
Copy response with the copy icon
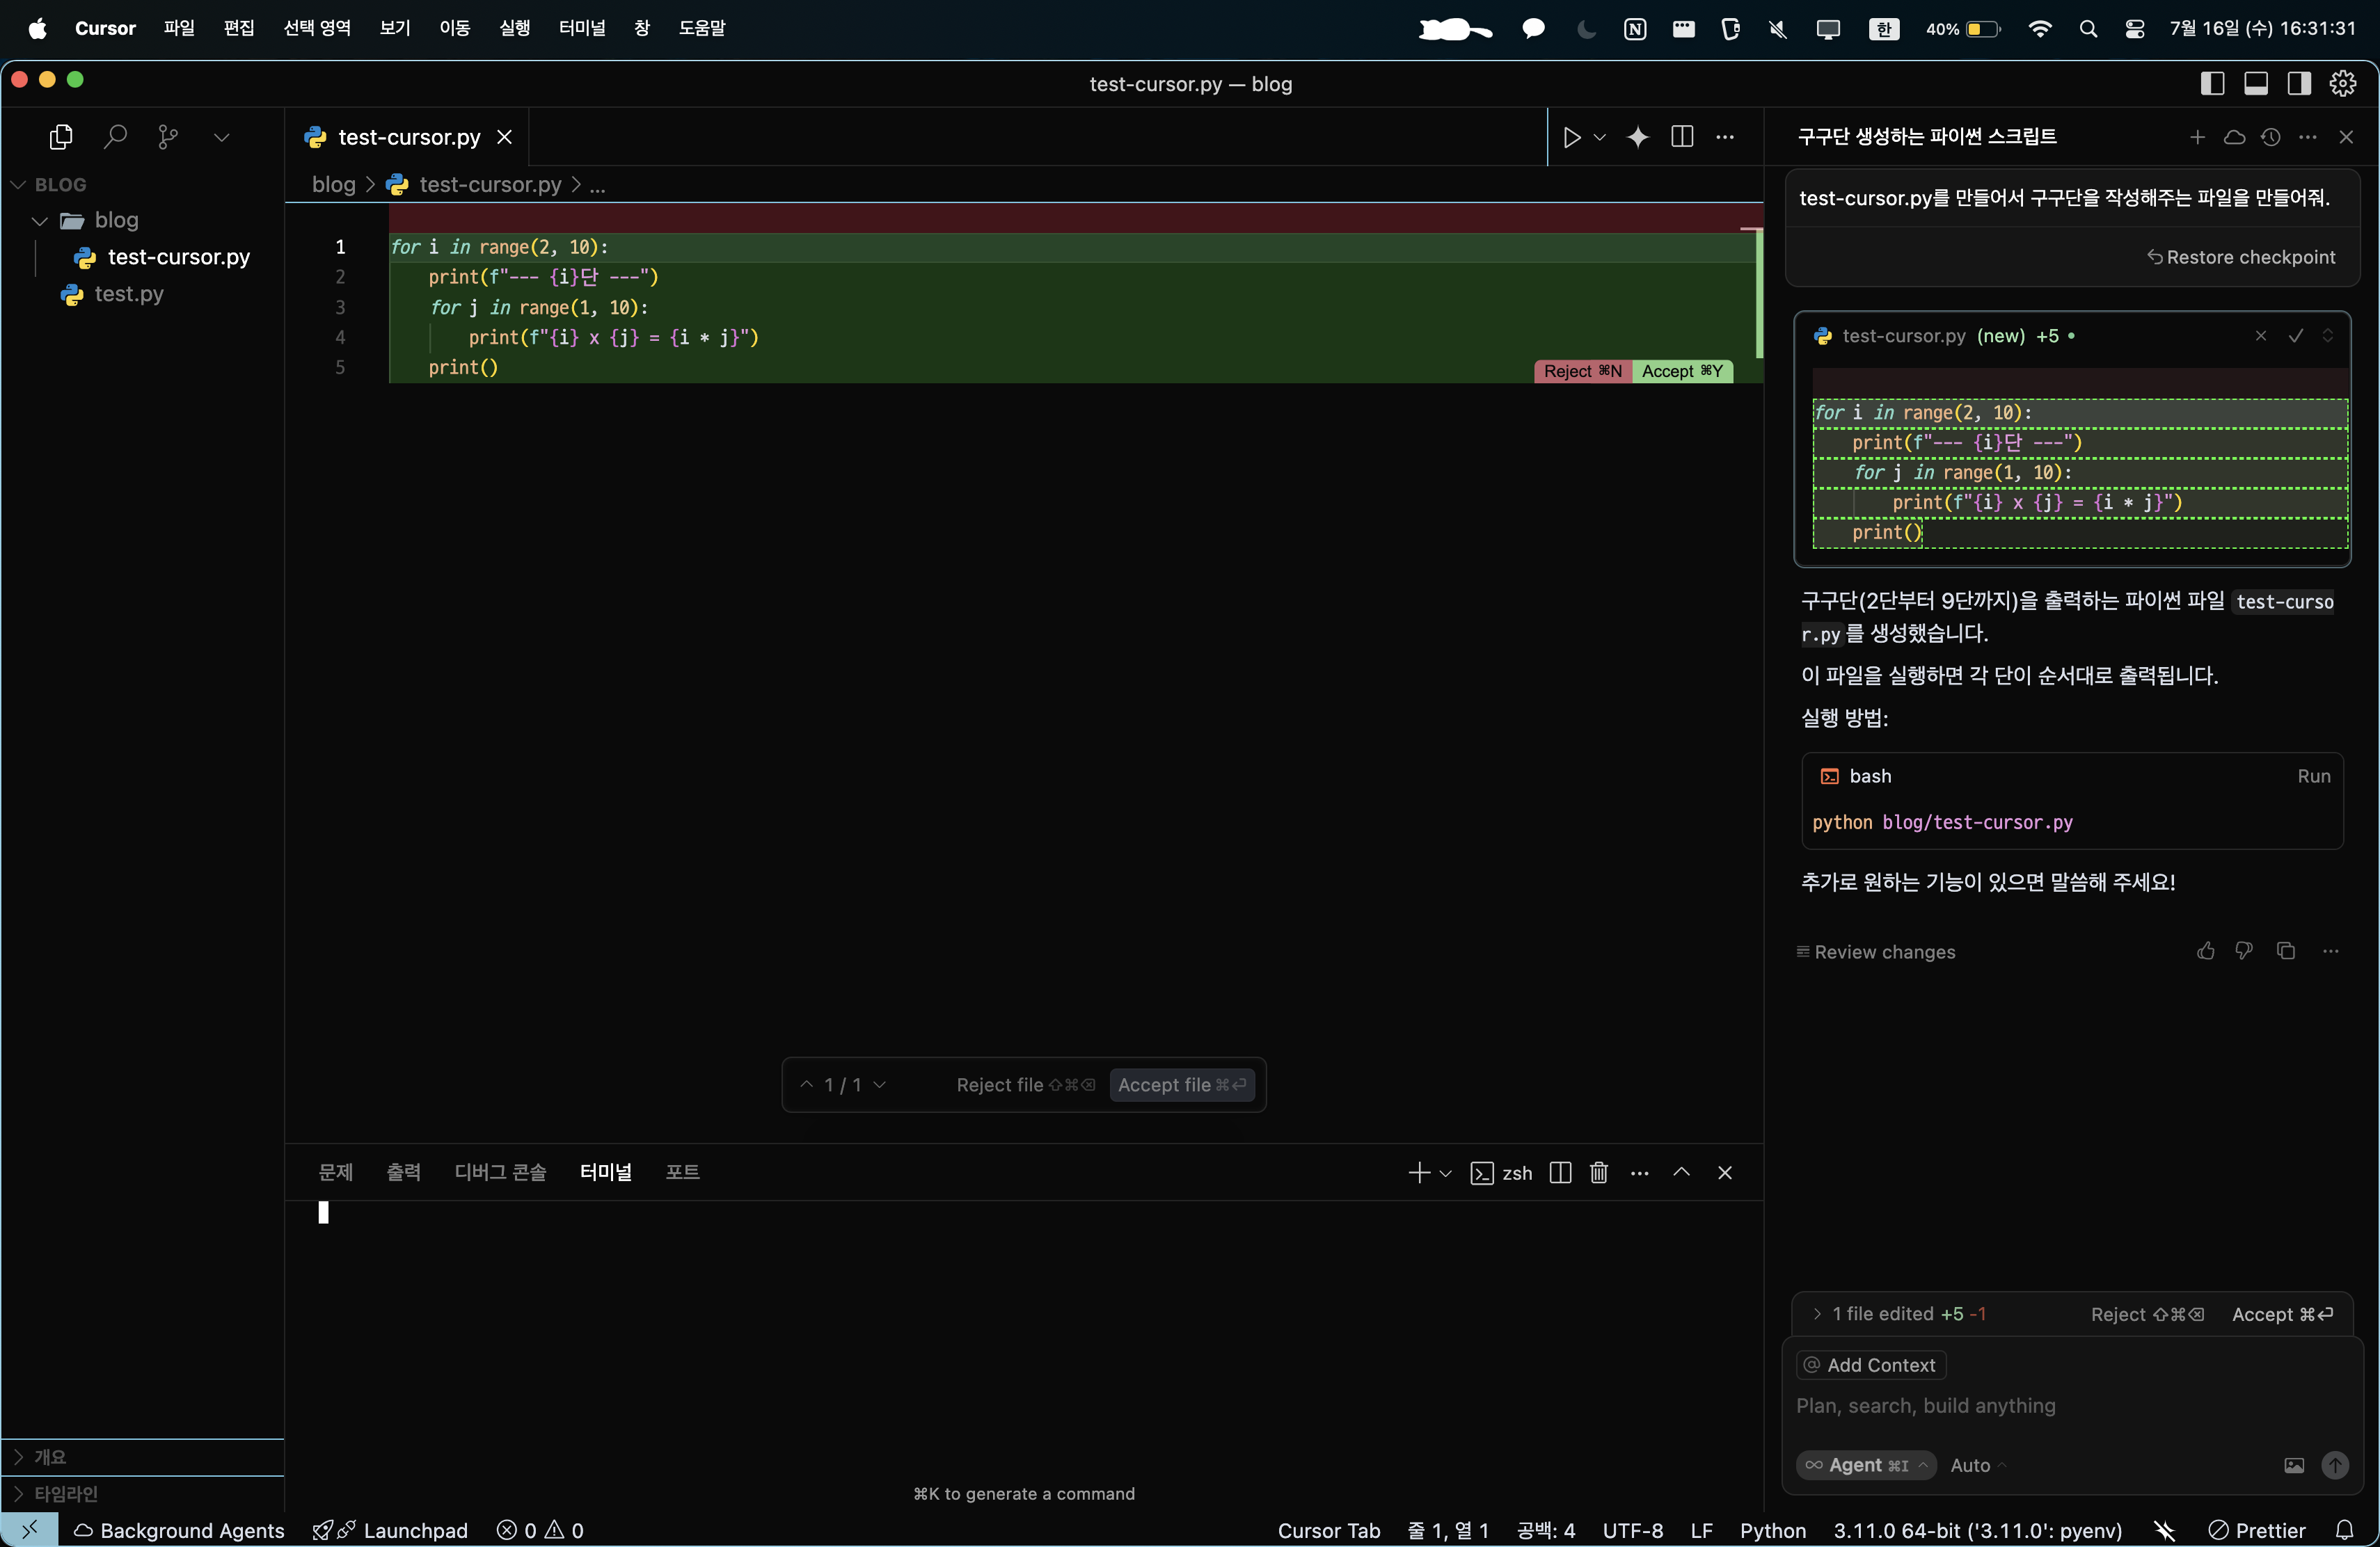[2285, 950]
